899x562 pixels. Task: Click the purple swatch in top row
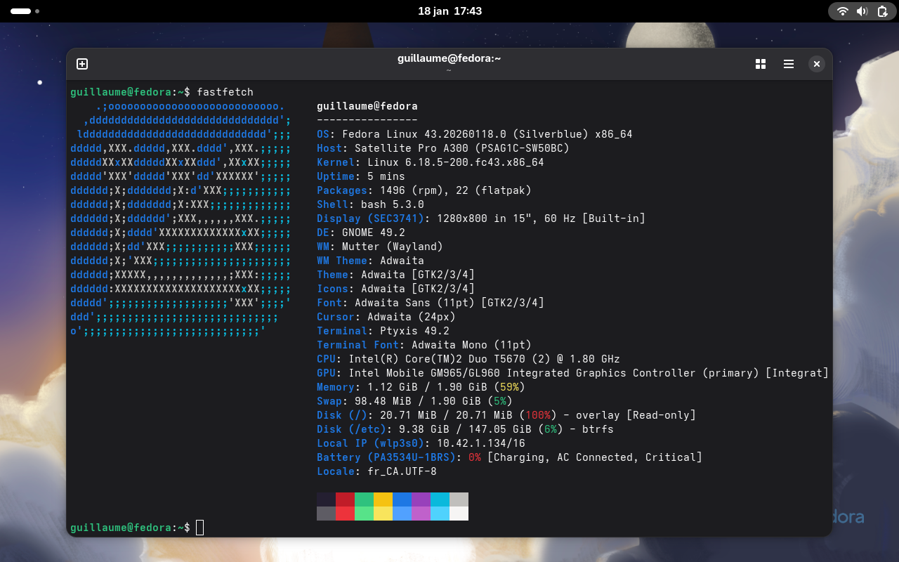421,499
